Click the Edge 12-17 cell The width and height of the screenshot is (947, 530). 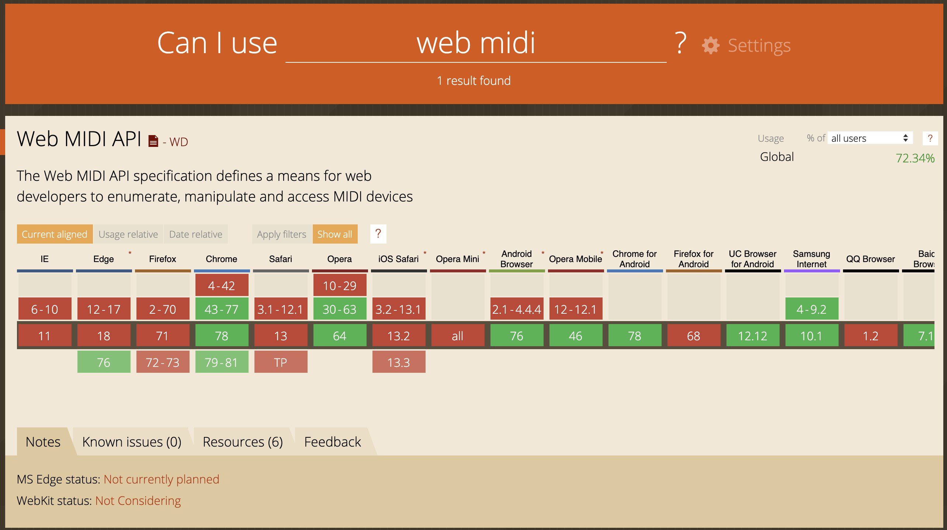(x=104, y=309)
